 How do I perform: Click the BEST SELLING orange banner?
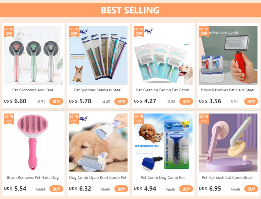point(130,10)
